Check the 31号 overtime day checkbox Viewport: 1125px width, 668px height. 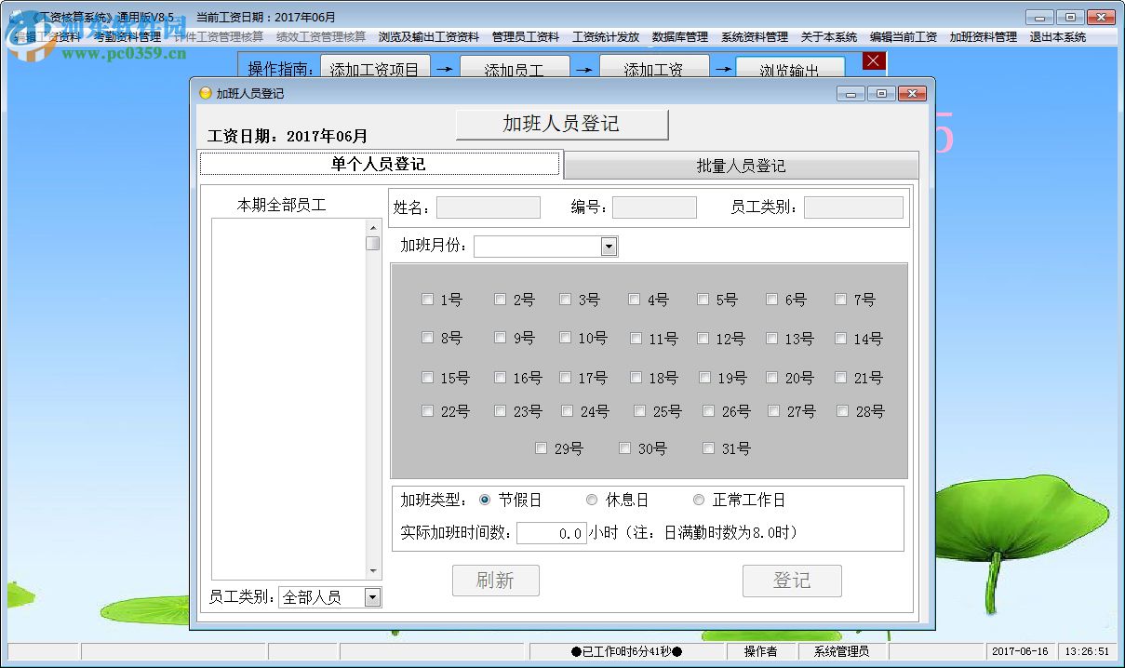pos(708,448)
